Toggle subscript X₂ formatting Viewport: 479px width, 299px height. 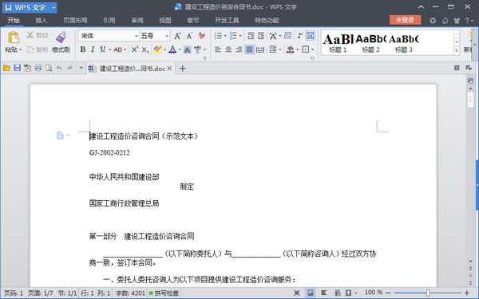[145, 49]
